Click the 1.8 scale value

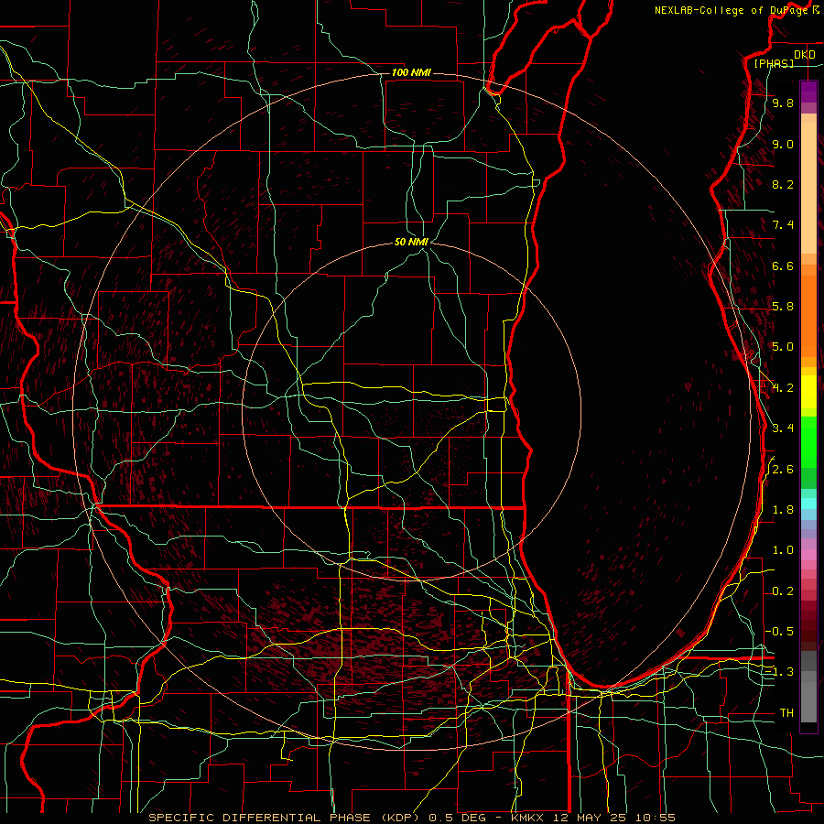[783, 510]
